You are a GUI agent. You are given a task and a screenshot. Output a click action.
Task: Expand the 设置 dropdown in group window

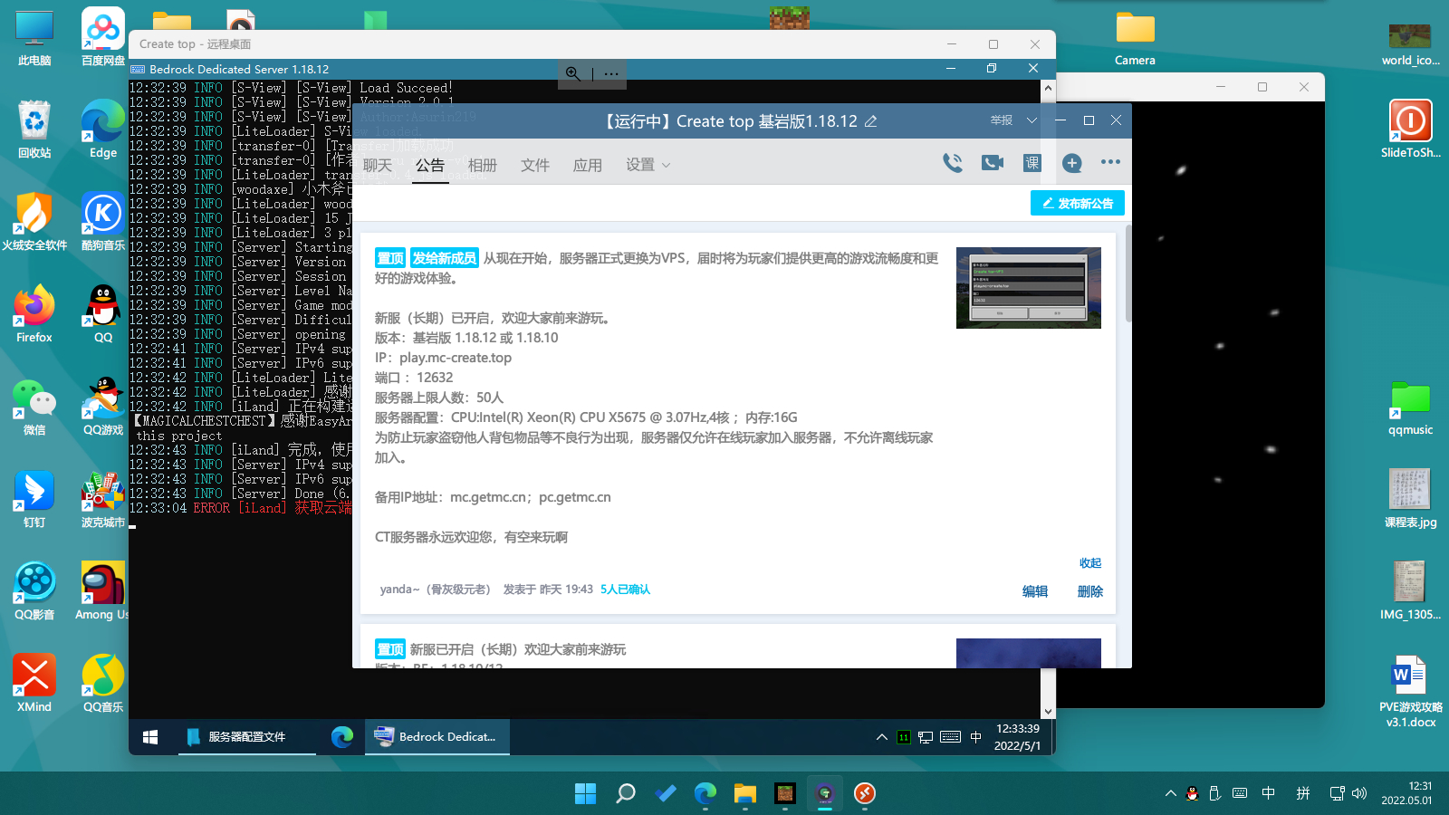pyautogui.click(x=648, y=165)
